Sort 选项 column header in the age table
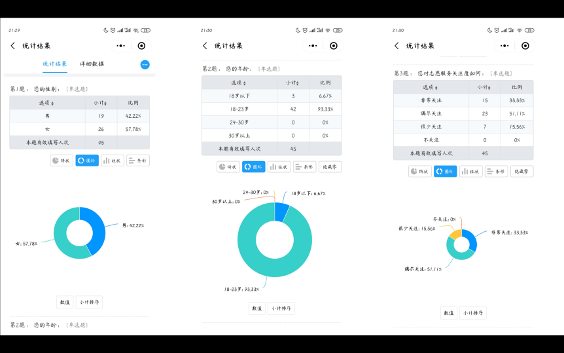The width and height of the screenshot is (564, 353). tap(239, 83)
